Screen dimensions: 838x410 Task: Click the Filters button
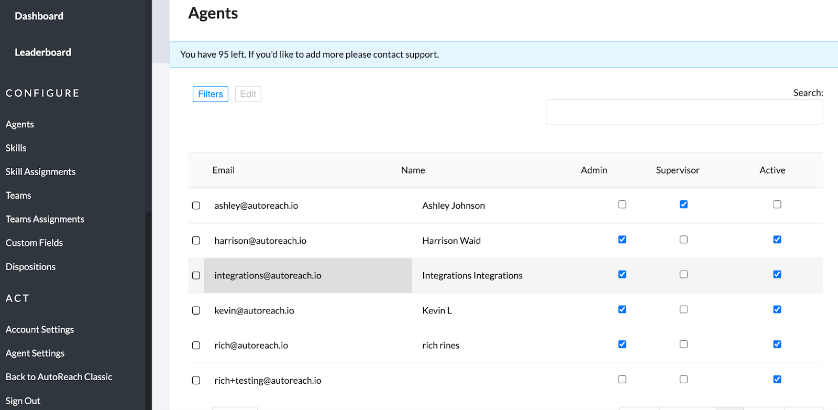pyautogui.click(x=211, y=94)
